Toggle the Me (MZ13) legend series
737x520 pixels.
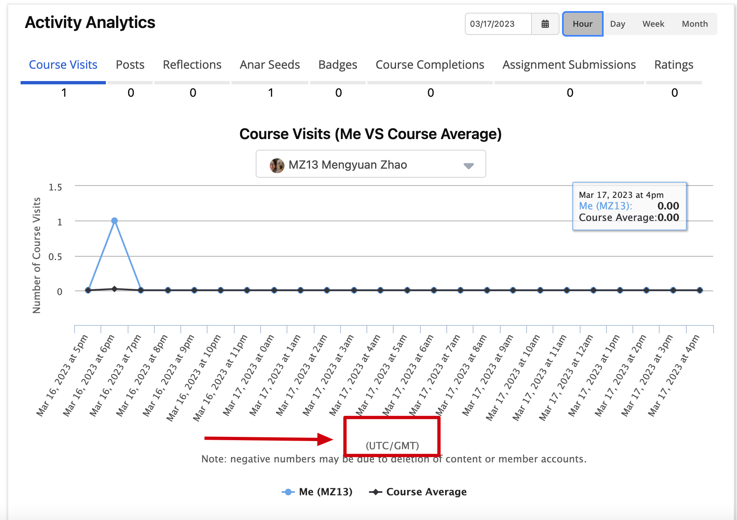[317, 492]
